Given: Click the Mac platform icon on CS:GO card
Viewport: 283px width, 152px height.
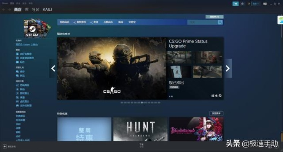Looking at the screenshot, I should click(216, 96).
